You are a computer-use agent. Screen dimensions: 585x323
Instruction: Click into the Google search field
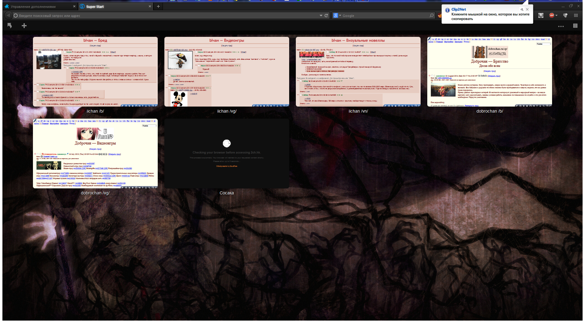coord(385,15)
